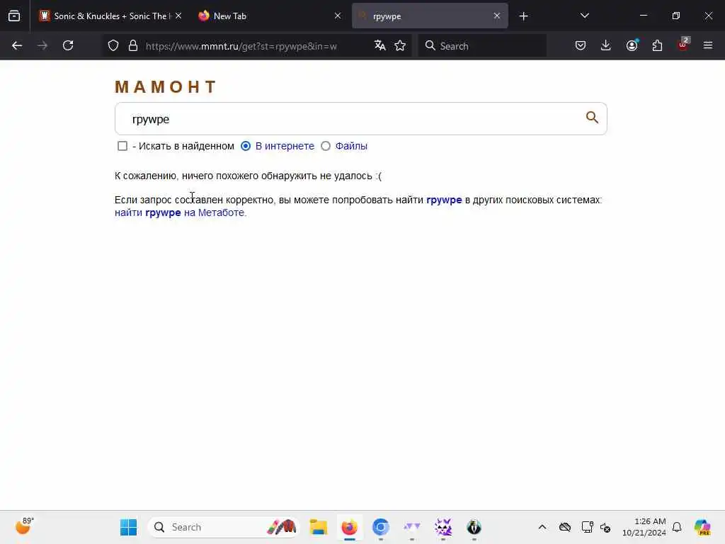Open the Downloads panel
The height and width of the screenshot is (544, 725).
[x=606, y=45]
